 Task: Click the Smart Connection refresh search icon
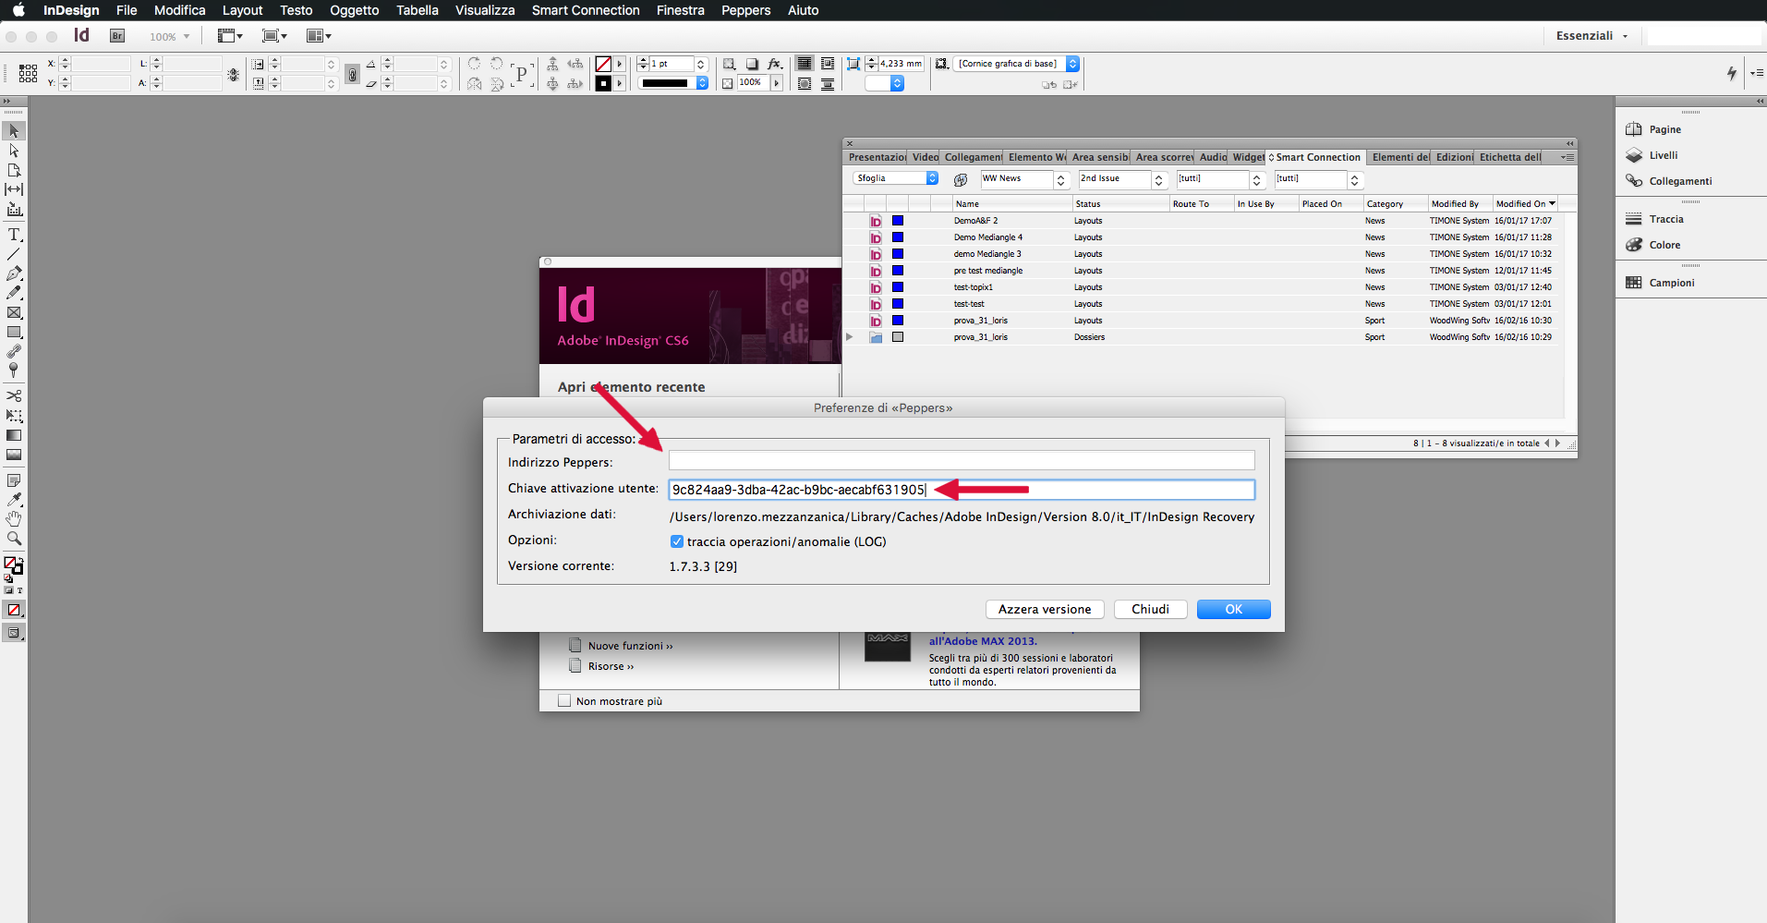[x=961, y=179]
